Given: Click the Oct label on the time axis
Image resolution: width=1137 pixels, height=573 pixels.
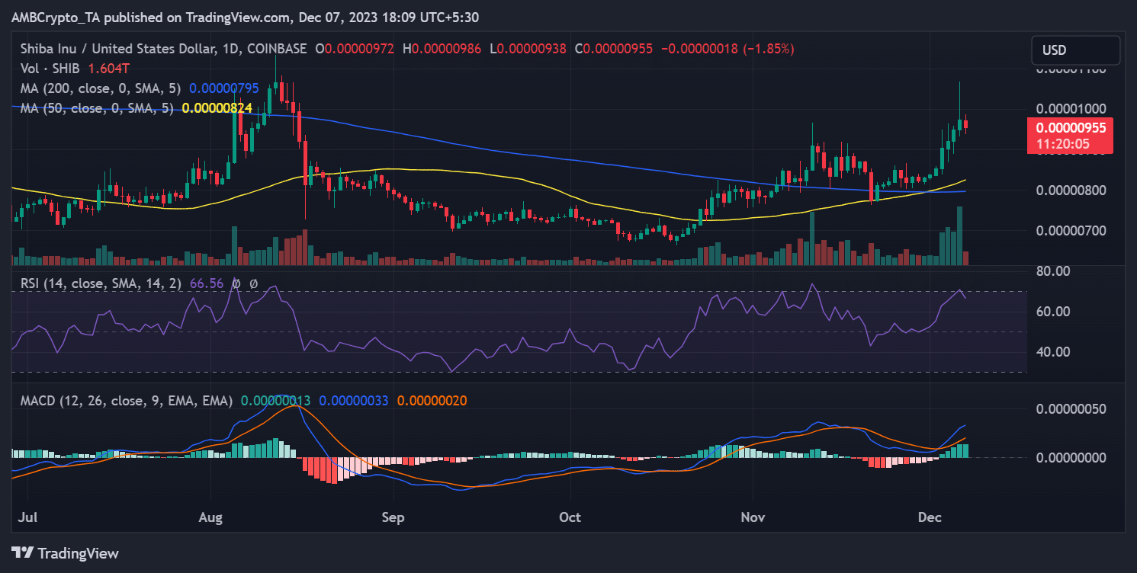Looking at the screenshot, I should [570, 517].
